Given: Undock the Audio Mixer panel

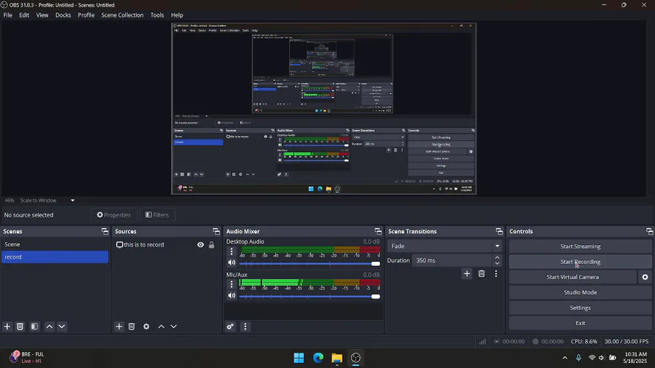Looking at the screenshot, I should point(378,231).
